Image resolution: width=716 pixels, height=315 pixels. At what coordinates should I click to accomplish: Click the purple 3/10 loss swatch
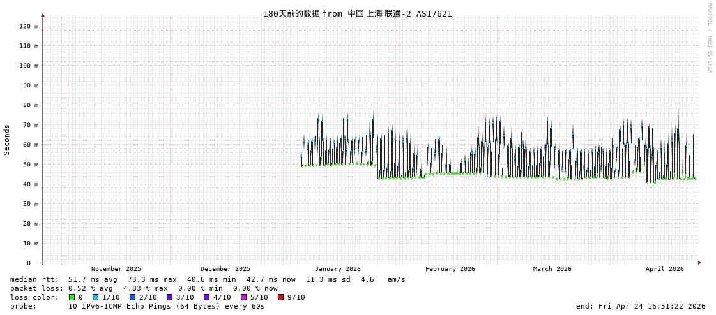tap(170, 297)
